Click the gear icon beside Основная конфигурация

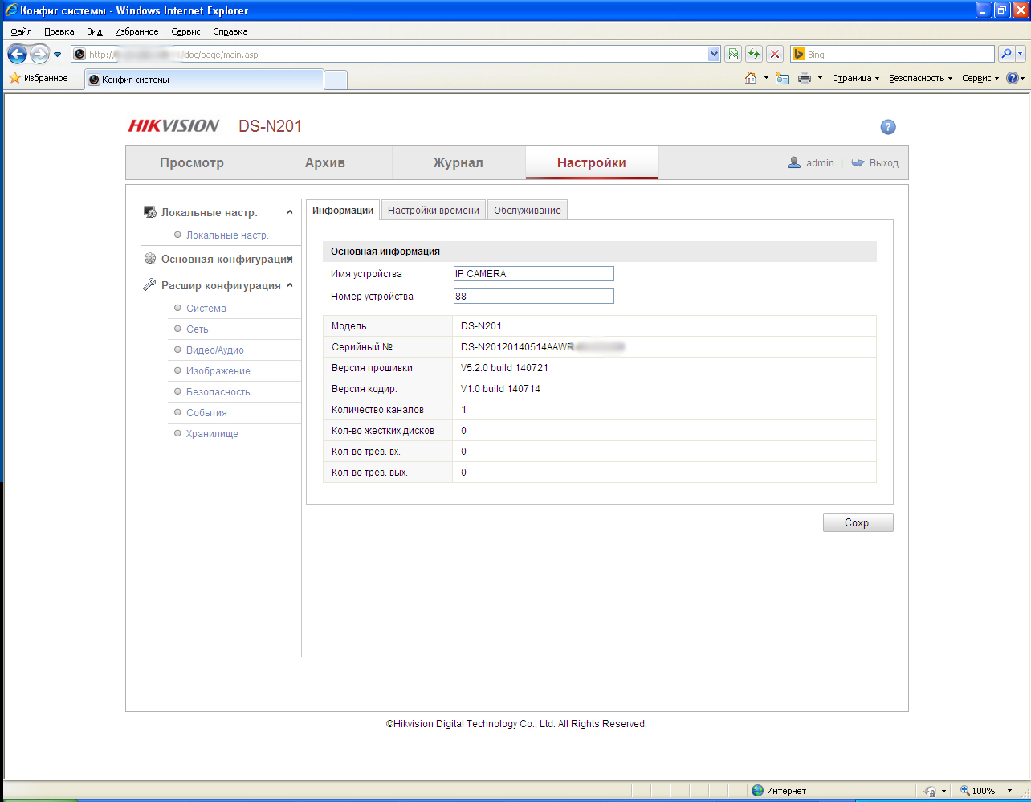point(150,259)
